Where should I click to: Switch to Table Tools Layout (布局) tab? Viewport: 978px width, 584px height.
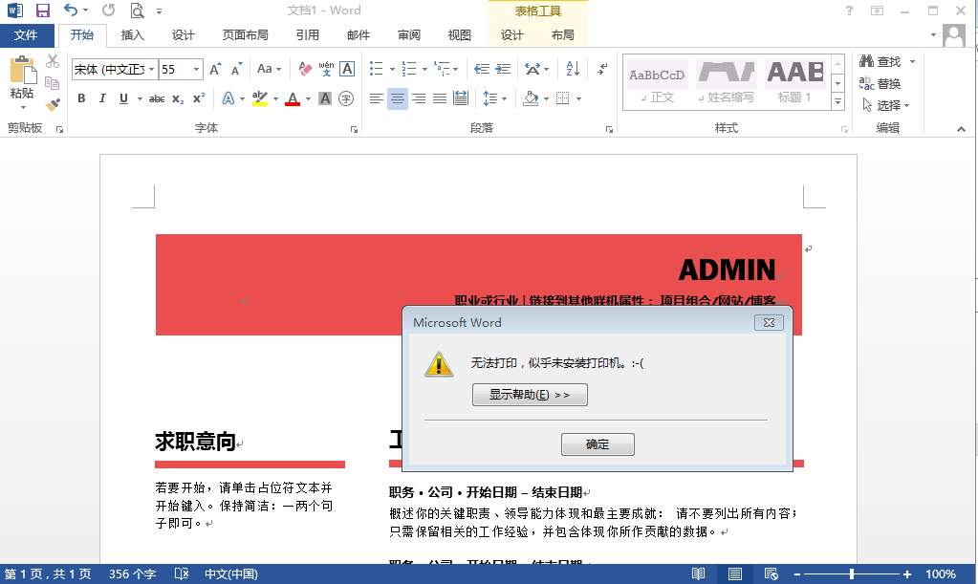pyautogui.click(x=562, y=35)
